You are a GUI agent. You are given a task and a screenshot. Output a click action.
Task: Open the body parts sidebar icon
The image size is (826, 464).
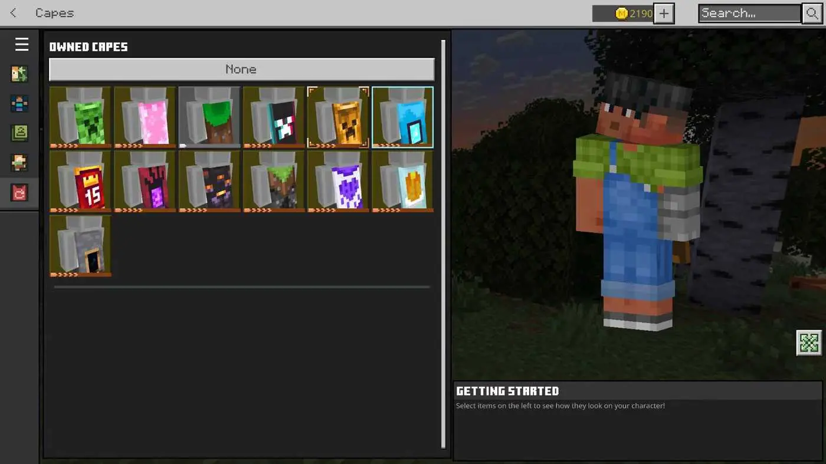(19, 104)
